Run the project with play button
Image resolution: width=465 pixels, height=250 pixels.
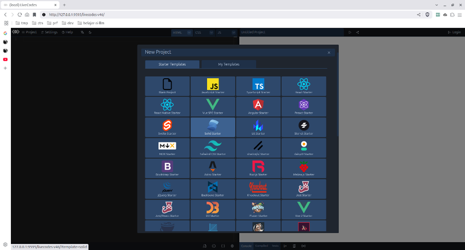350,32
